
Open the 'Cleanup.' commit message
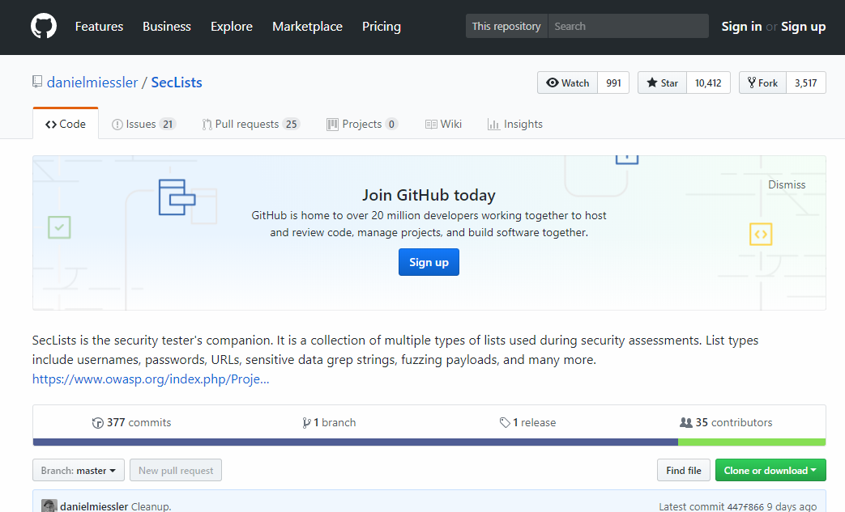[152, 506]
